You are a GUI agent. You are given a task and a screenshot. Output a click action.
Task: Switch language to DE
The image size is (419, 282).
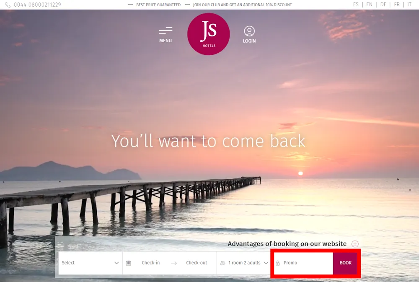[x=383, y=5]
